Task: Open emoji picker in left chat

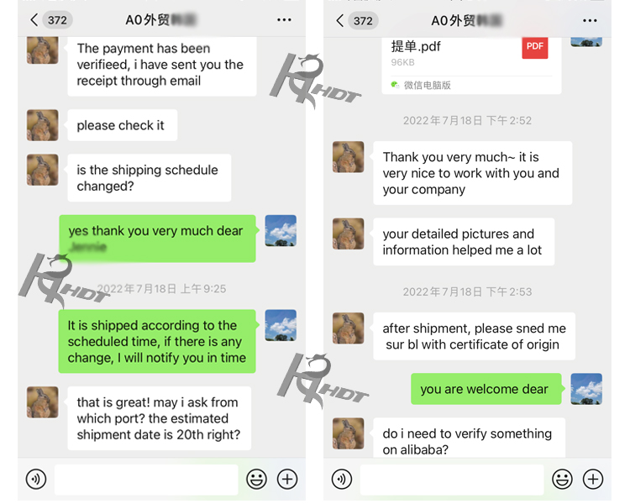Action: (256, 479)
